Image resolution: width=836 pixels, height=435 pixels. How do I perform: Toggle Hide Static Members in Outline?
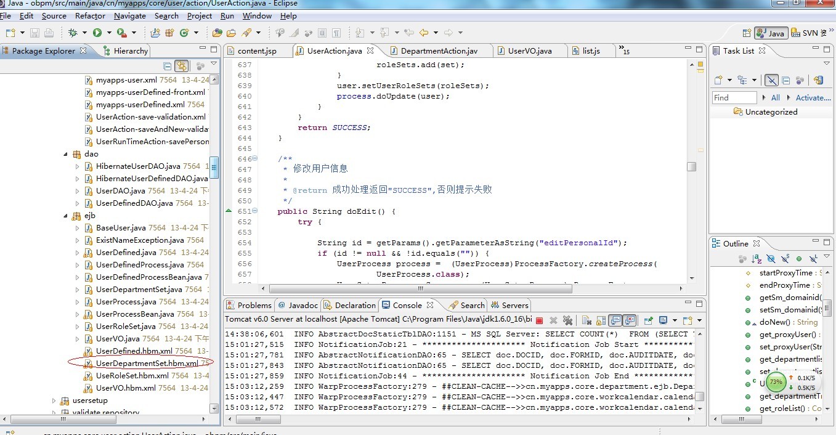[785, 259]
